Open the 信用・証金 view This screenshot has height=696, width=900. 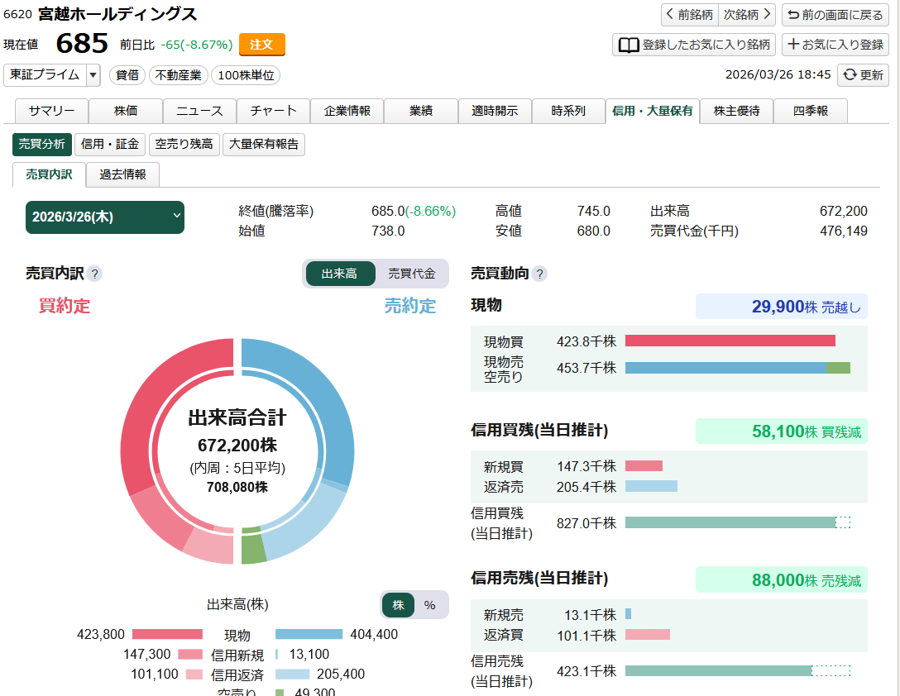tap(110, 145)
